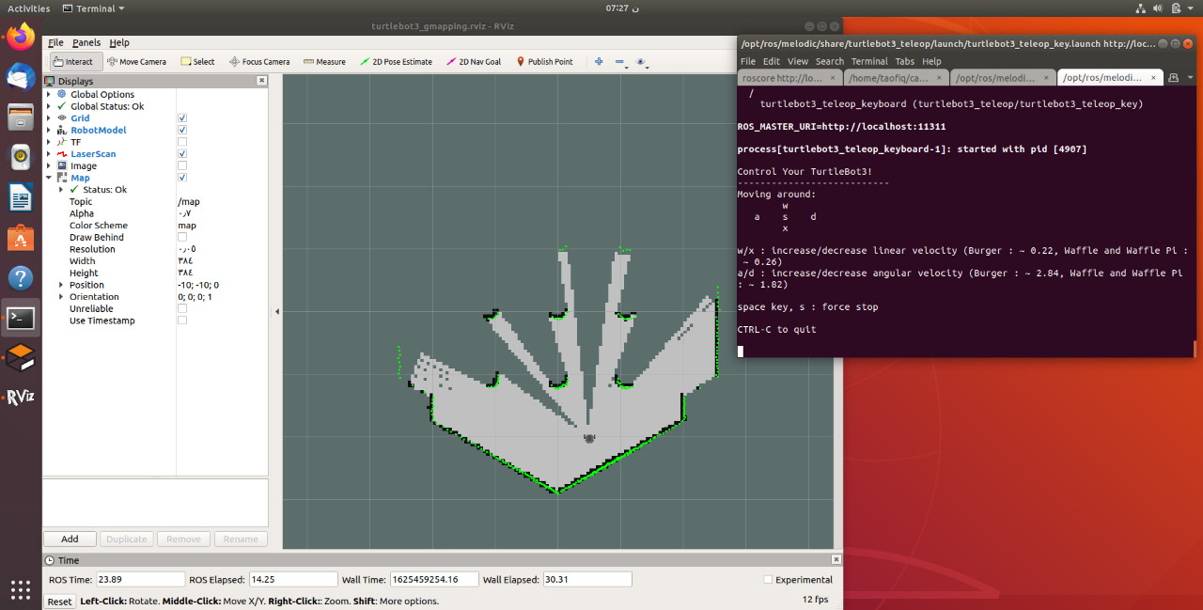Uncheck the Map display checkbox
This screenshot has width=1203, height=610.
182,178
